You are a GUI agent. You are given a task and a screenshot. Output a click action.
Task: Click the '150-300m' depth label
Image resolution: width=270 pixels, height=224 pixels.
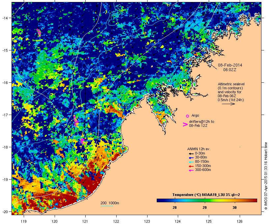[203, 166]
